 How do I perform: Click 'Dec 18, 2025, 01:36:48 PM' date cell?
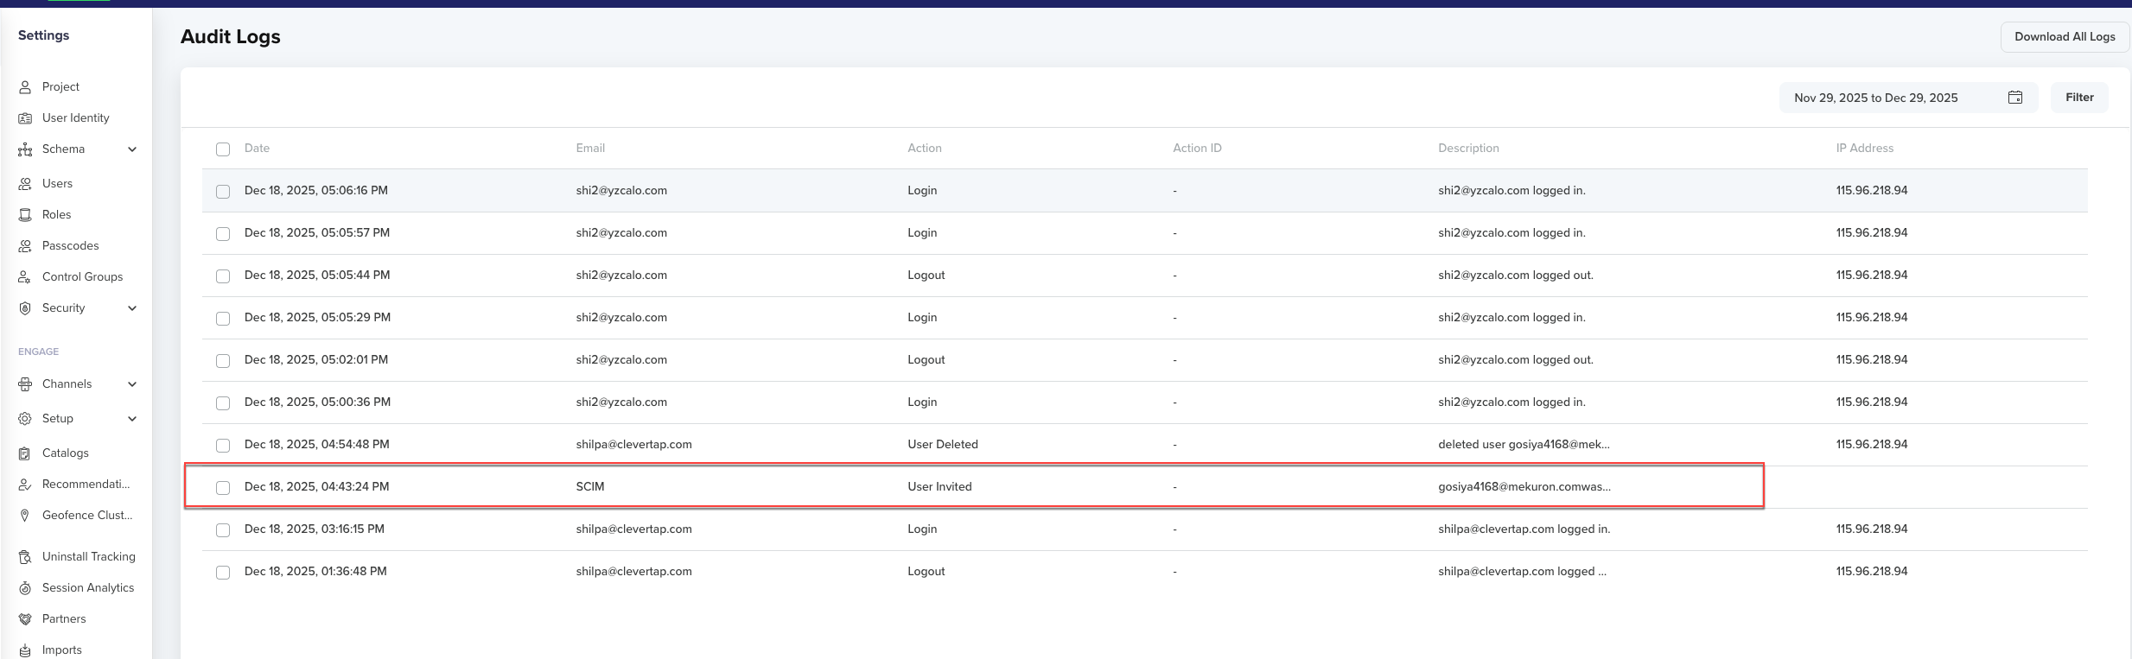(315, 572)
